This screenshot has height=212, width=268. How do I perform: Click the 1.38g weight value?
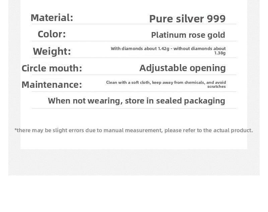220,53
